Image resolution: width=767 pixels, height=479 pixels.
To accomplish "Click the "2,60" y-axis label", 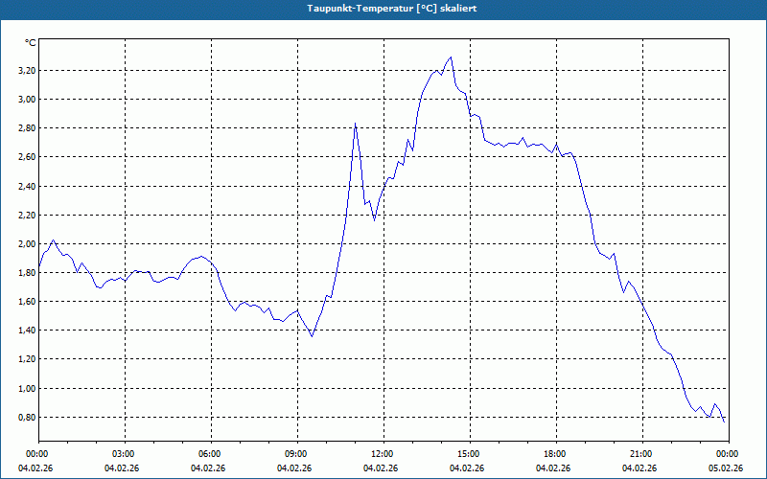I will click(28, 157).
